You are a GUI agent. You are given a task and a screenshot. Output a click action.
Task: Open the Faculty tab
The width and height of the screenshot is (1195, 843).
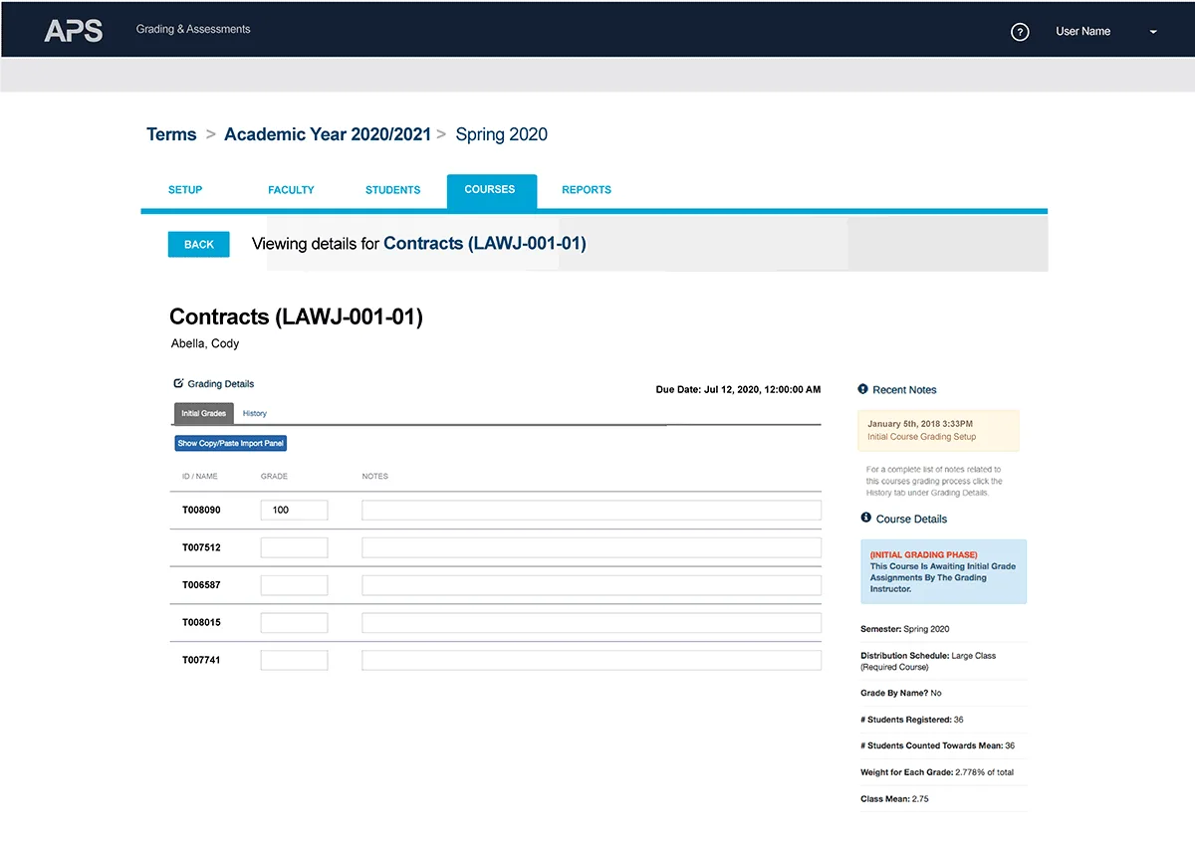(291, 190)
